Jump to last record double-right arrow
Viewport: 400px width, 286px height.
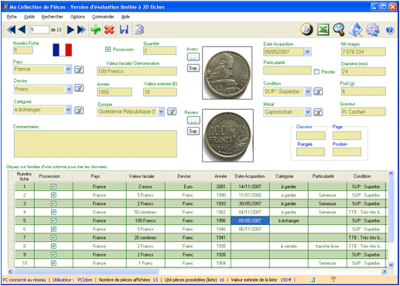point(81,29)
